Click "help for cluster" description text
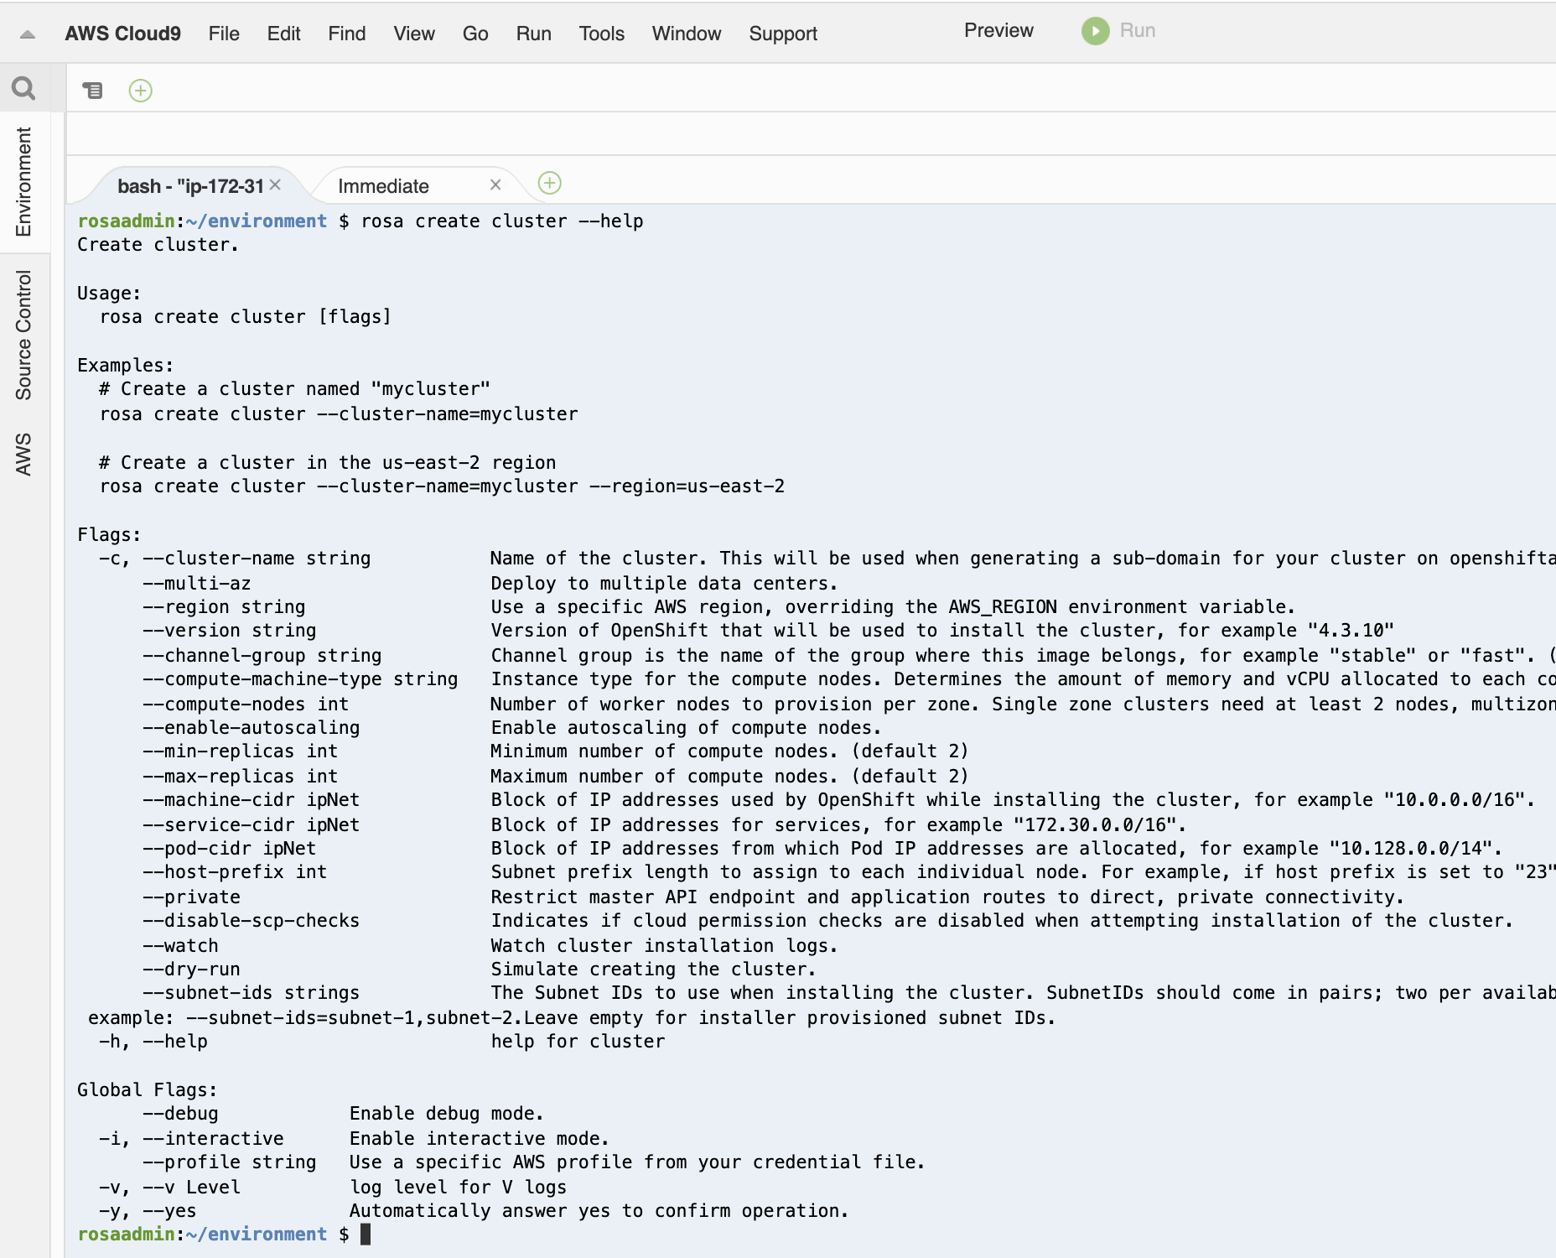 578,1042
